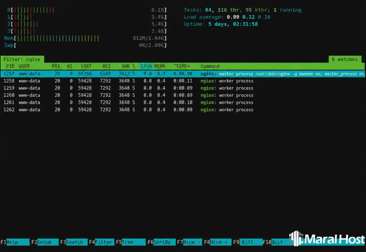The width and height of the screenshot is (366, 252).
Task: Click the Uptime 5 days value
Action: pos(233,24)
